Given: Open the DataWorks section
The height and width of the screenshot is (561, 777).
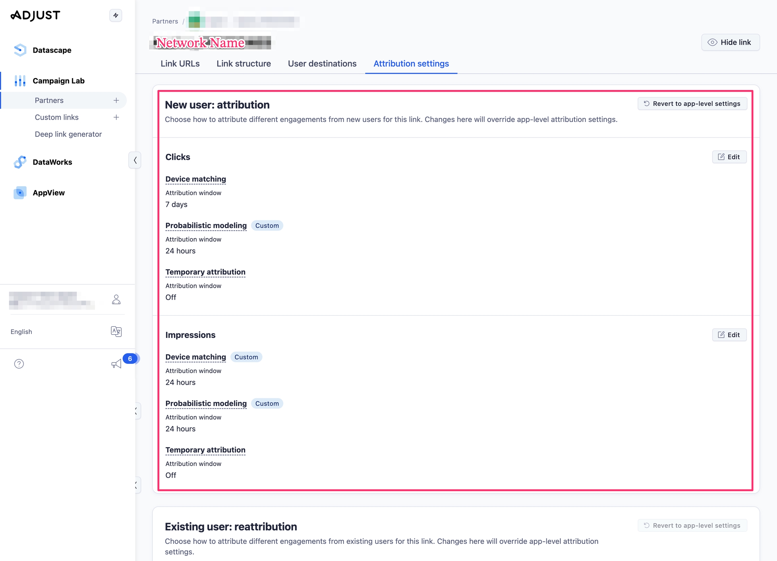Looking at the screenshot, I should point(52,162).
